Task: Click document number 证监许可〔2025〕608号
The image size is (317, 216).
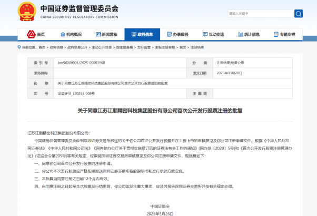Action: [76, 93]
